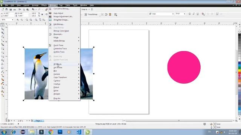Image resolution: width=241 pixels, height=135 pixels.
Task: Select the Shape tool in the toolbox
Action: tap(2, 29)
